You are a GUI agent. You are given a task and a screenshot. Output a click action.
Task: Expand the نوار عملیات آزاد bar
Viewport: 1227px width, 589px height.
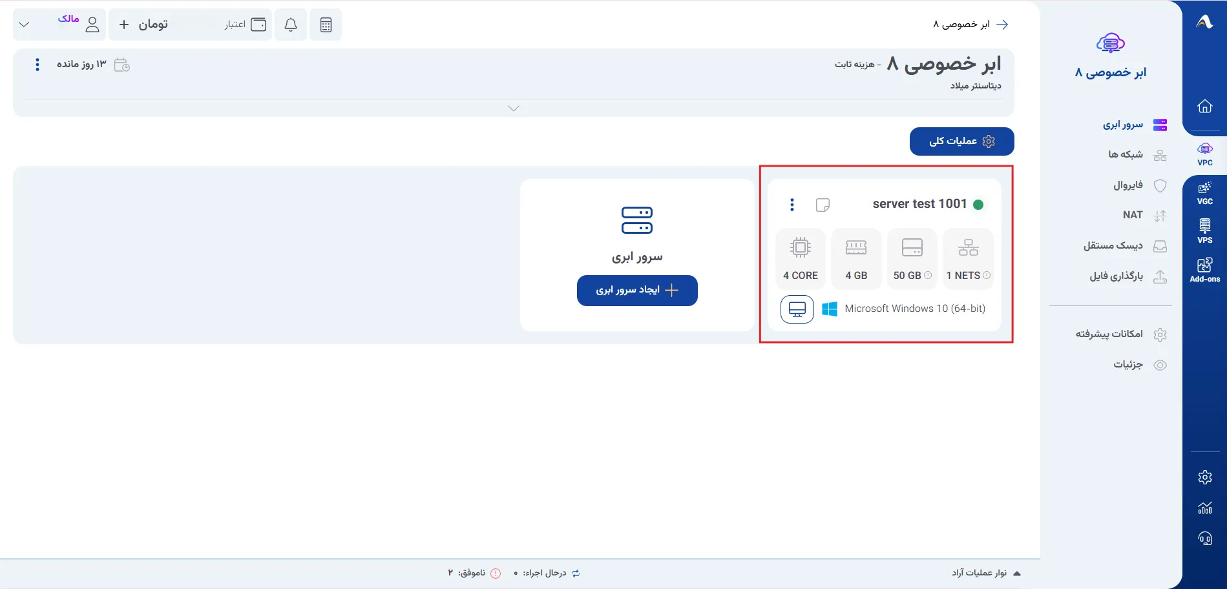tap(986, 573)
